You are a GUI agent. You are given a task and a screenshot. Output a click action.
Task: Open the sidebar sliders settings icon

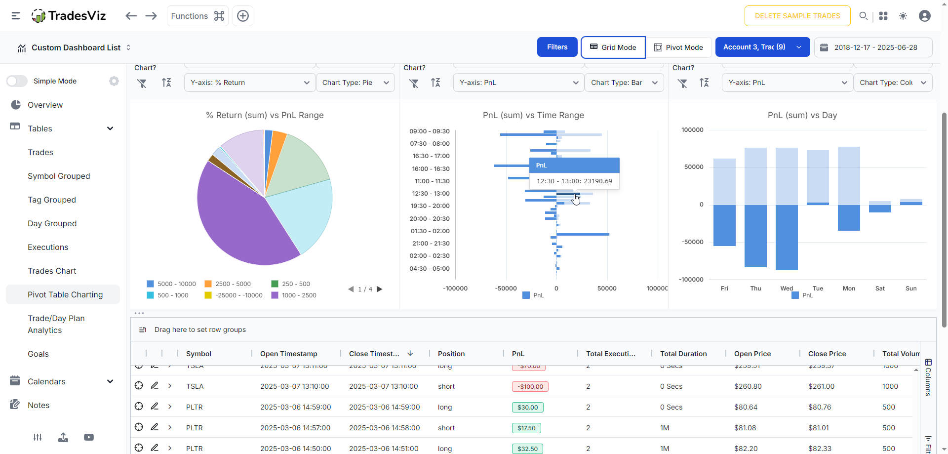click(x=38, y=437)
